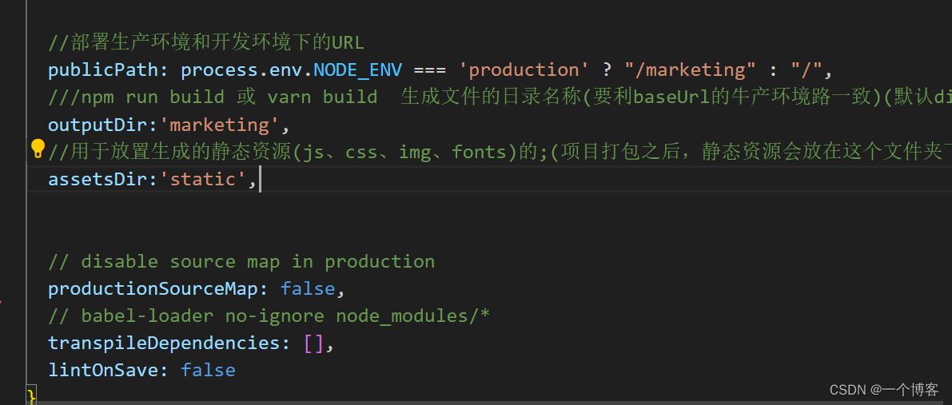Click process.env in the publicPath line

coord(241,70)
